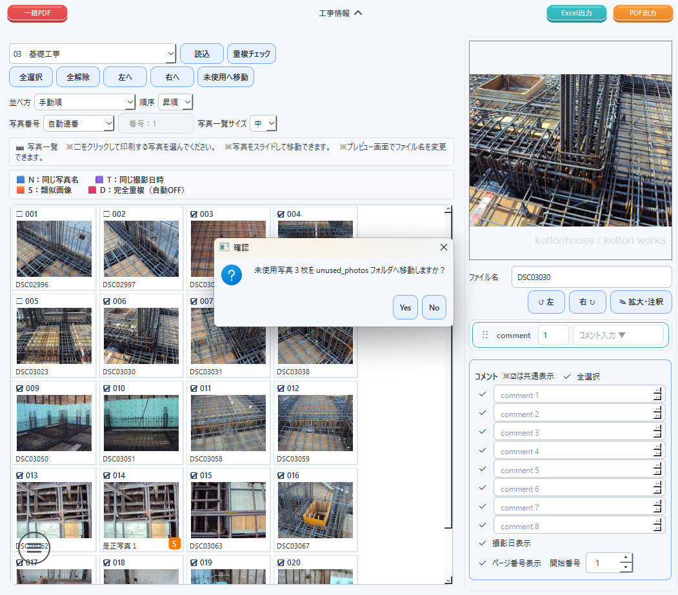Collapse the 工事情報 section chevron
The image size is (678, 595).
[358, 13]
